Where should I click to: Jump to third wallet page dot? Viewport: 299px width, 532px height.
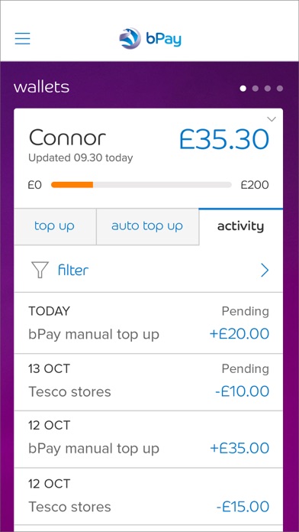click(268, 89)
